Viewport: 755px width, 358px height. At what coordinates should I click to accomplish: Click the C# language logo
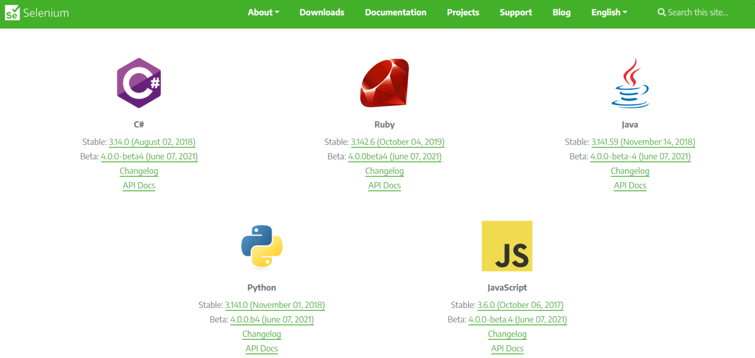tap(139, 83)
